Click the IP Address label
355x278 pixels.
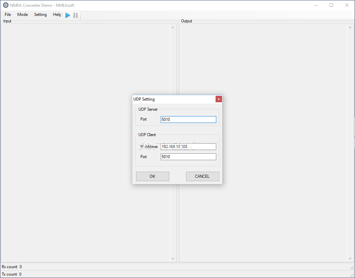(149, 147)
